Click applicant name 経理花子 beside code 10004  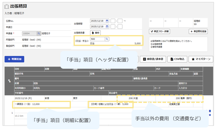tap(46, 33)
